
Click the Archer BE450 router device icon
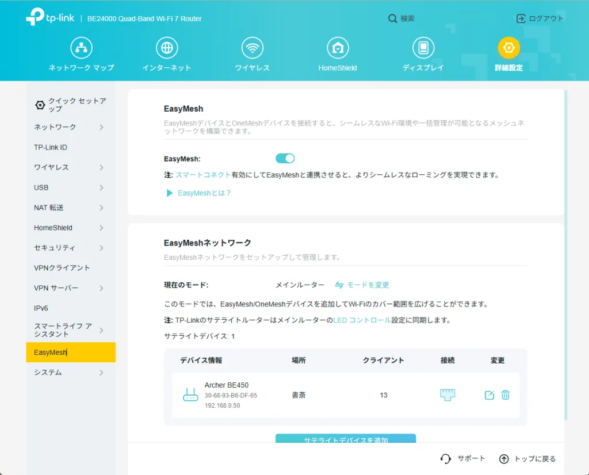190,395
